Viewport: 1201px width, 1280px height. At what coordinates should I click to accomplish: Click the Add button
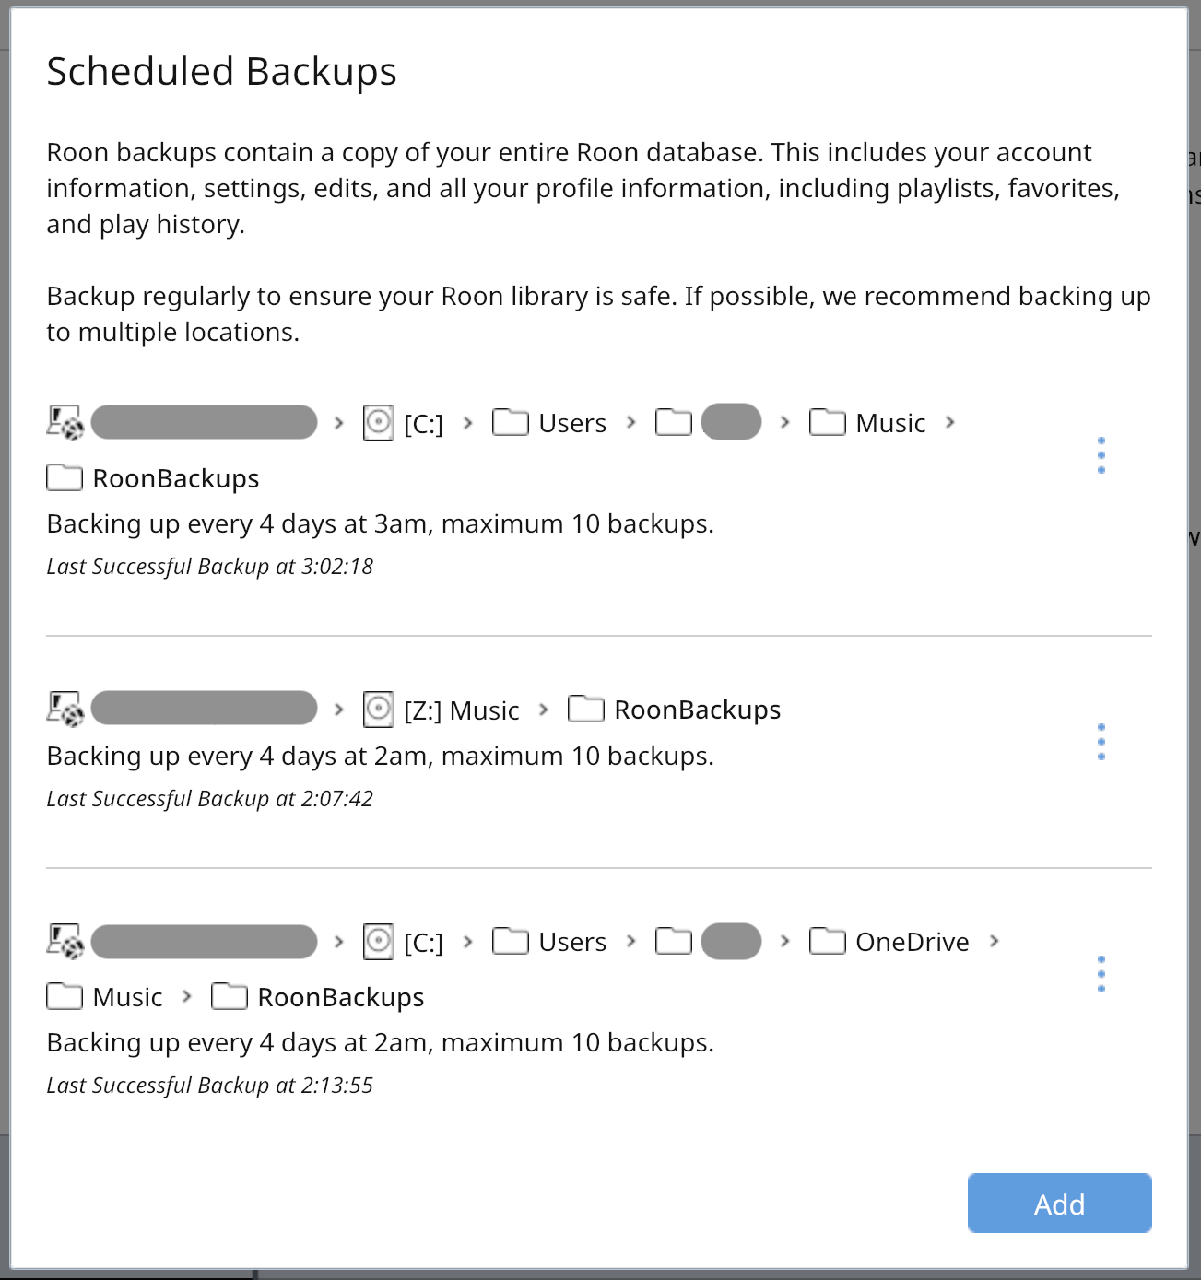[1059, 1203]
